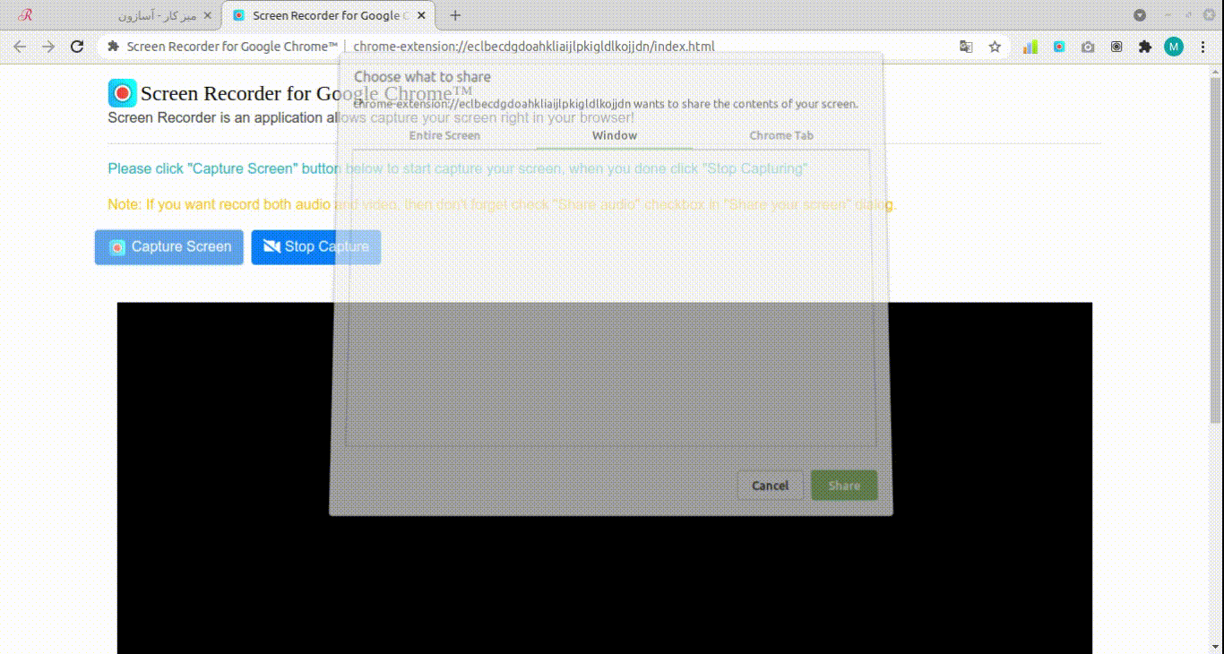Open the colored bar chart extension
The image size is (1224, 654).
click(1030, 47)
